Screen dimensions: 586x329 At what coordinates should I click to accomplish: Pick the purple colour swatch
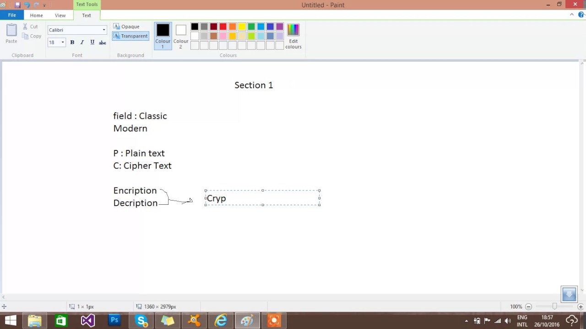279,27
